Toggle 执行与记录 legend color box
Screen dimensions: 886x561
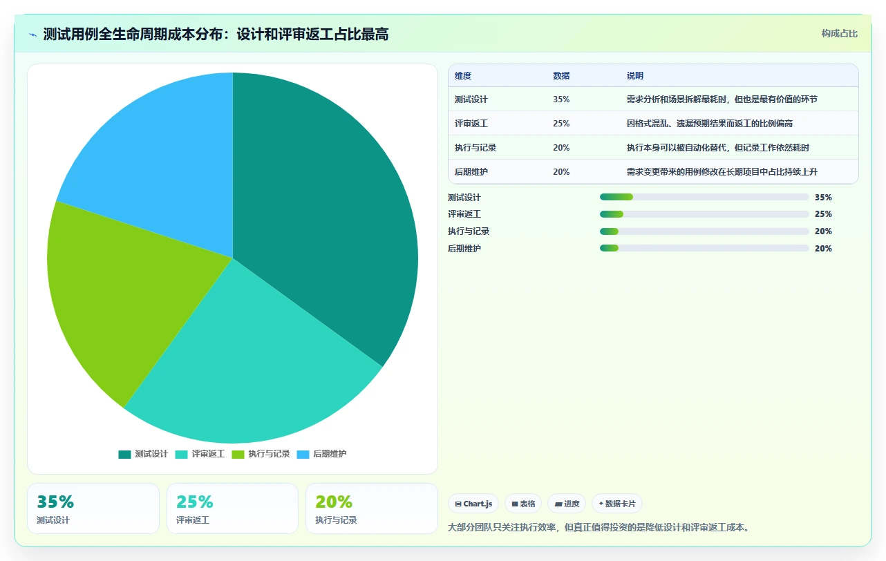coord(238,455)
